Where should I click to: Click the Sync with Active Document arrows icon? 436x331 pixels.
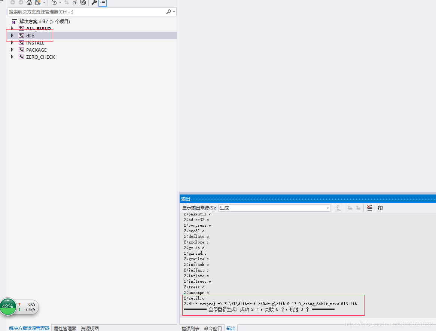click(x=67, y=3)
